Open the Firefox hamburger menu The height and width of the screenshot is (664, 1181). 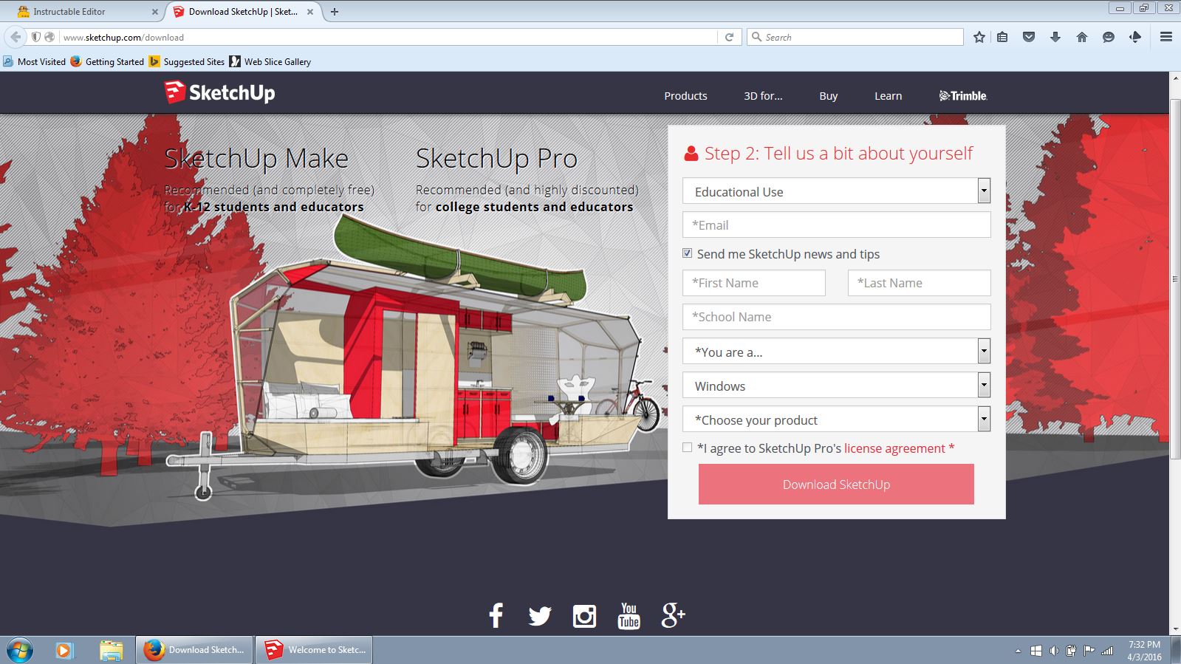(x=1166, y=37)
